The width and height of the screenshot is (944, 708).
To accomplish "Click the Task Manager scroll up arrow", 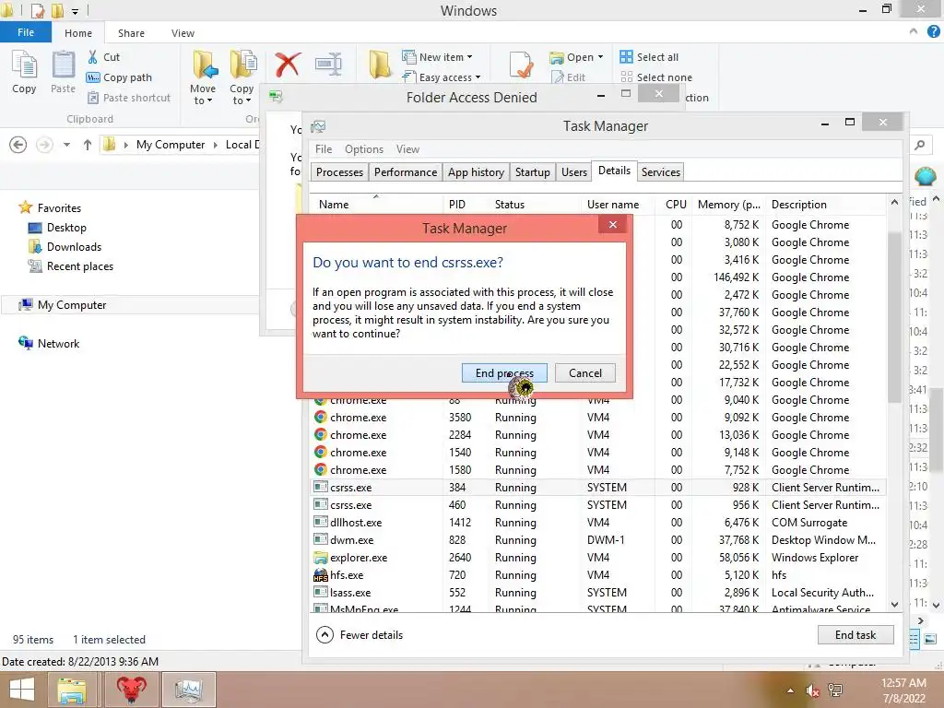I will (x=894, y=202).
